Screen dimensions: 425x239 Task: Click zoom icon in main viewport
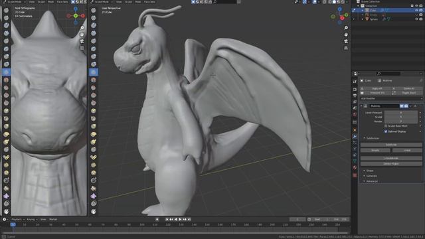point(346,28)
